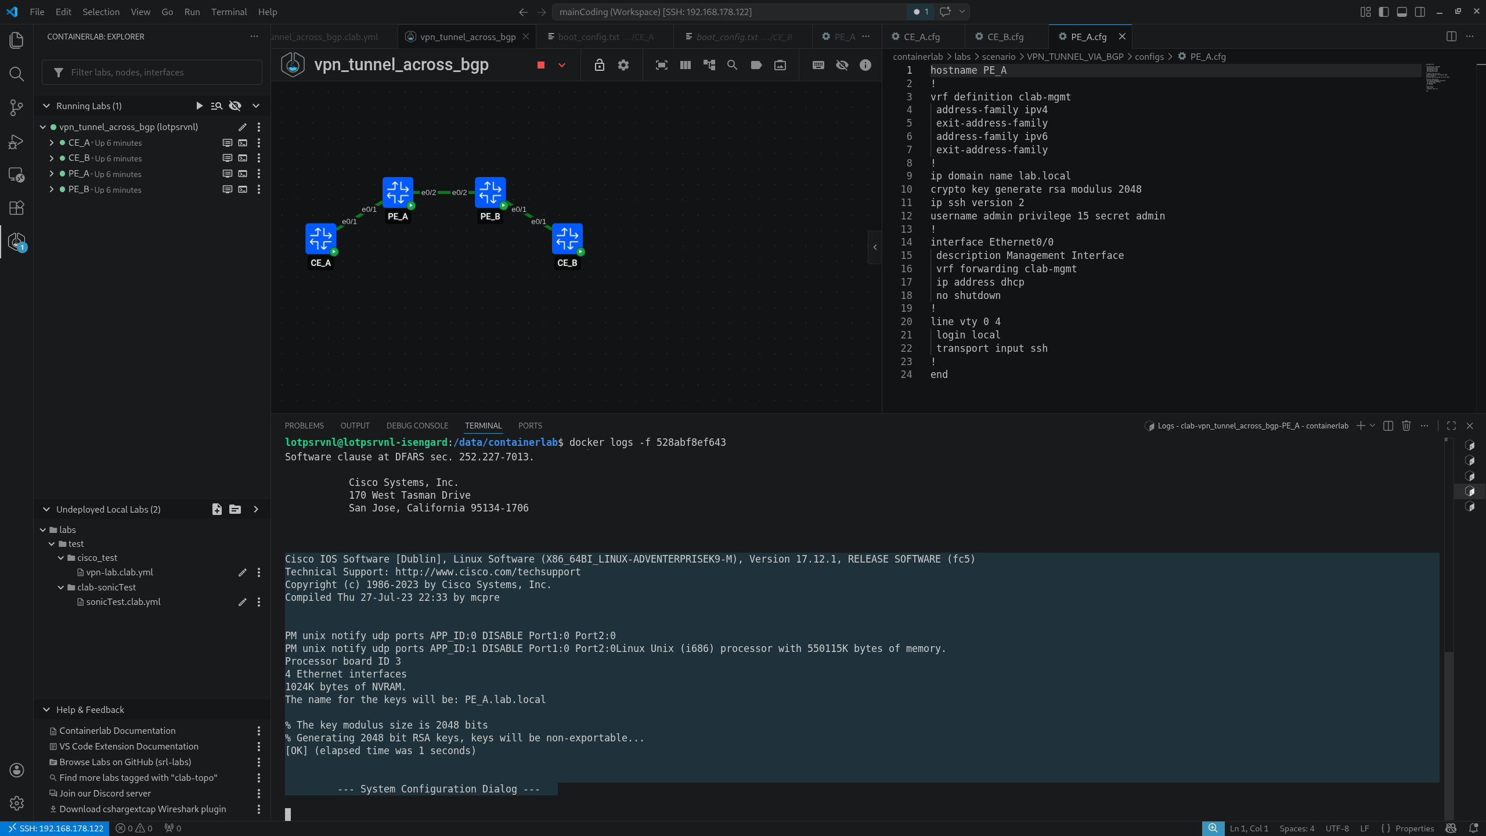Toggle hidden eye icon in Running Labs header
Screen dimensions: 1486x836
pyautogui.click(x=235, y=106)
